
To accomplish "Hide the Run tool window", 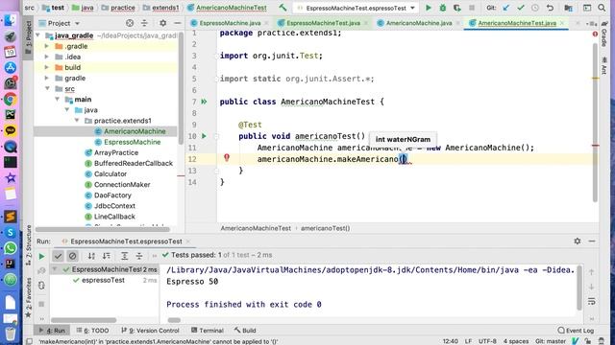I will pos(592,241).
